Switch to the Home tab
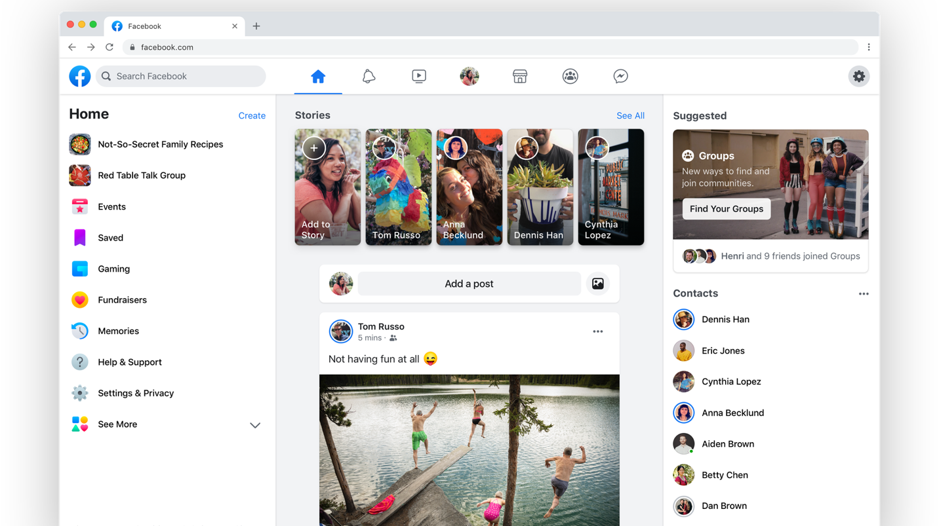Screen dimensions: 939x526 click(x=318, y=76)
